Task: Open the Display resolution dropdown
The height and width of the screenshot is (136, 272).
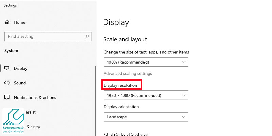Action: tap(146, 96)
